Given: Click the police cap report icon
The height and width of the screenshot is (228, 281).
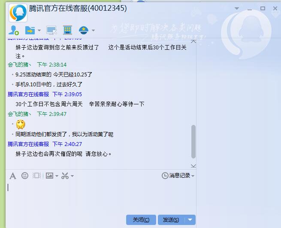Looking at the screenshot, I should [84, 30].
